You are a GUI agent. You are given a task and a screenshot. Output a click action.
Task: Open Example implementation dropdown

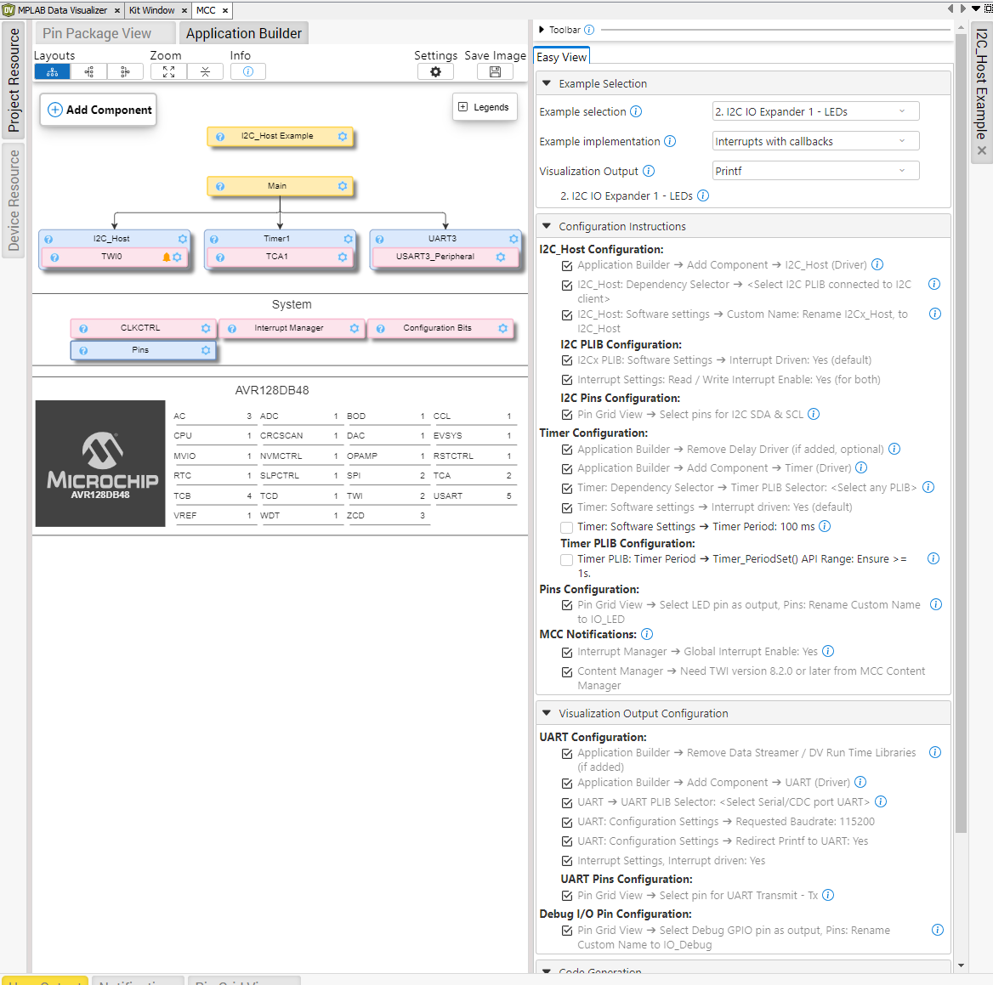815,141
